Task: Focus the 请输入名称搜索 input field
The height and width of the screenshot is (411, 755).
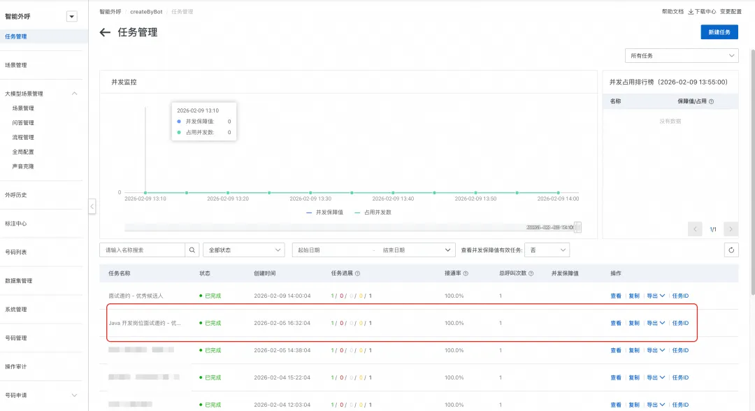Action: pos(142,250)
